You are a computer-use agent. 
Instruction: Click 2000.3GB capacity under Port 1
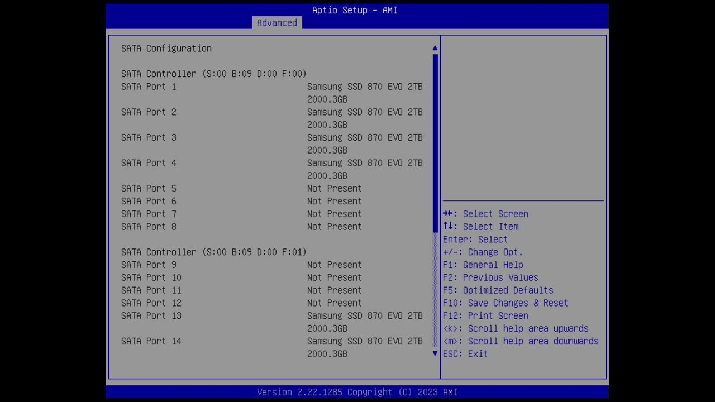327,99
